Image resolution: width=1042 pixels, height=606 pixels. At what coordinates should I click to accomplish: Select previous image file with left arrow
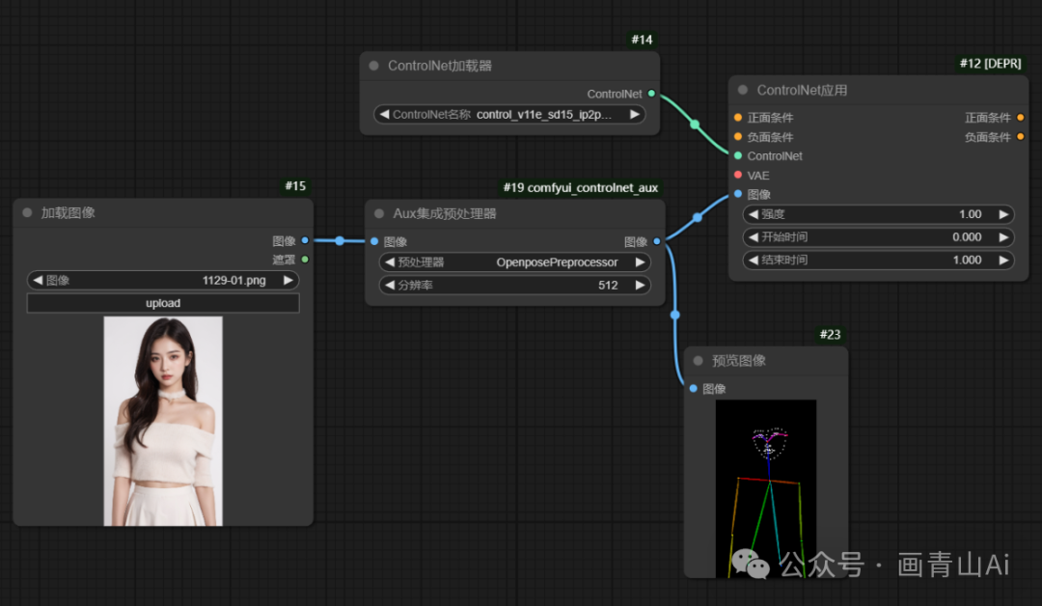38,281
